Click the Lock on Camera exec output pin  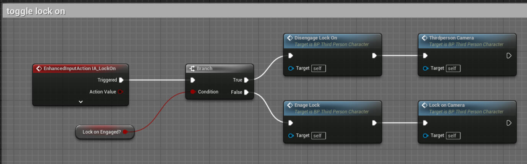(509, 123)
